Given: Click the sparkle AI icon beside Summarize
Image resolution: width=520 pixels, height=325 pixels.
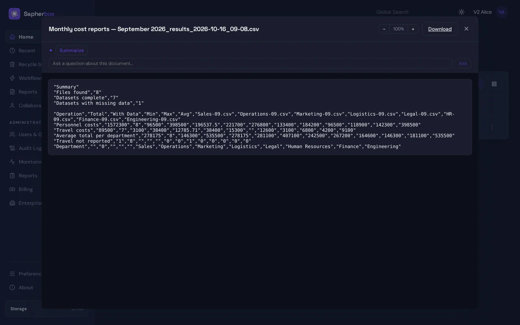Looking at the screenshot, I should 51,51.
